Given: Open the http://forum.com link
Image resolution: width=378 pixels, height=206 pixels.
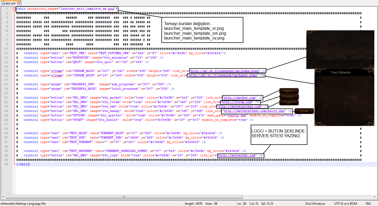Looking at the screenshot, I should tap(237, 102).
